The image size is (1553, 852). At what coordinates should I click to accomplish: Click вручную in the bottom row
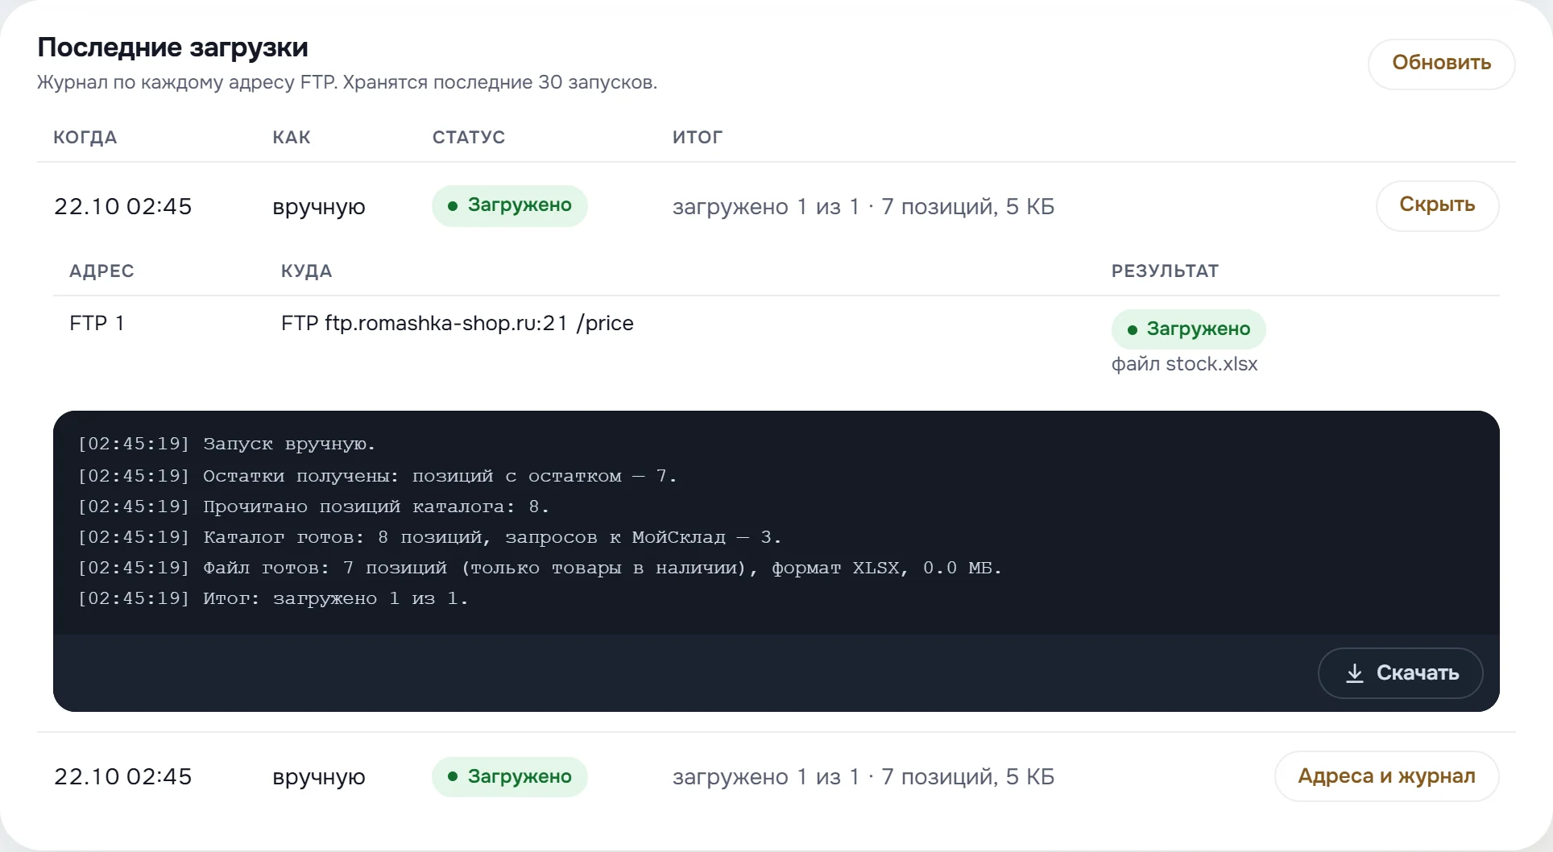coord(319,778)
